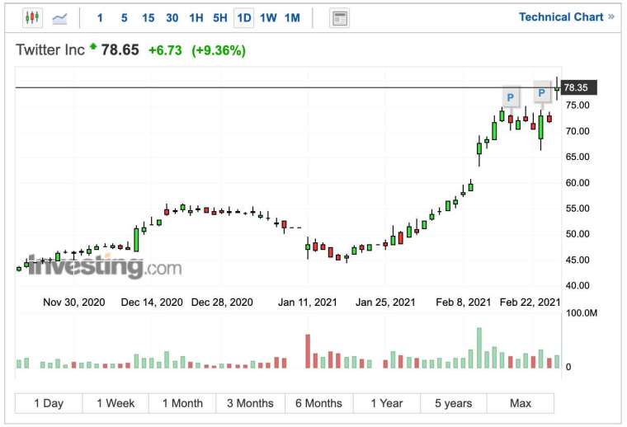
Task: Choose the 5H interval
Action: pyautogui.click(x=220, y=18)
